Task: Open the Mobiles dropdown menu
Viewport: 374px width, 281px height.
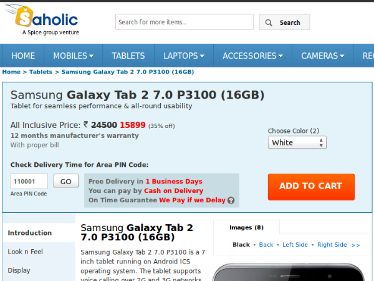Action: click(73, 56)
